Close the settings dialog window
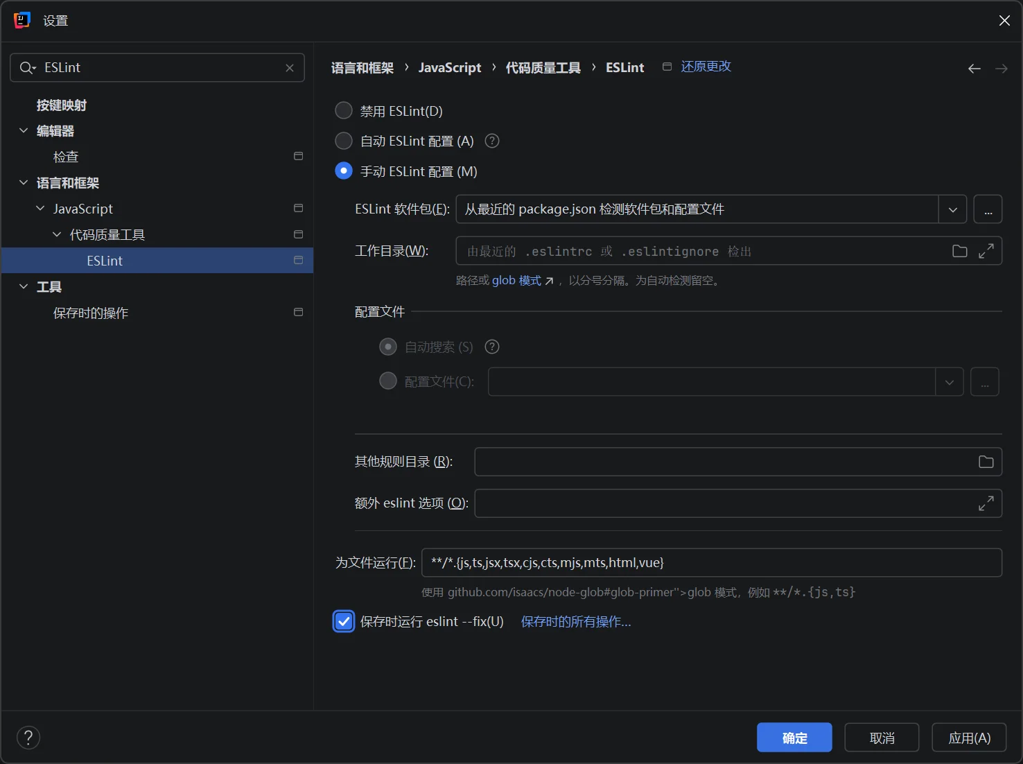This screenshot has height=764, width=1023. pos(1004,21)
